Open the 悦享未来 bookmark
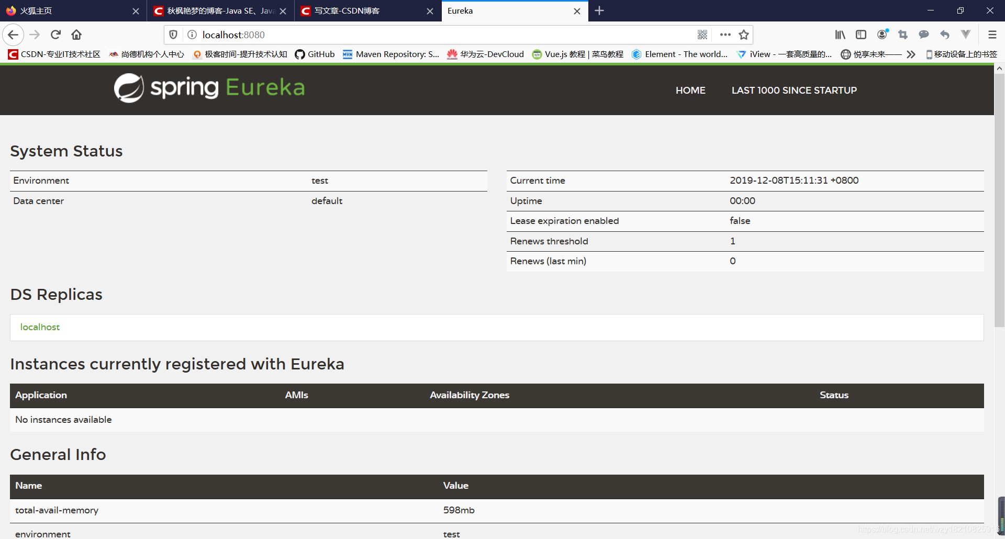1005x539 pixels. 871,54
